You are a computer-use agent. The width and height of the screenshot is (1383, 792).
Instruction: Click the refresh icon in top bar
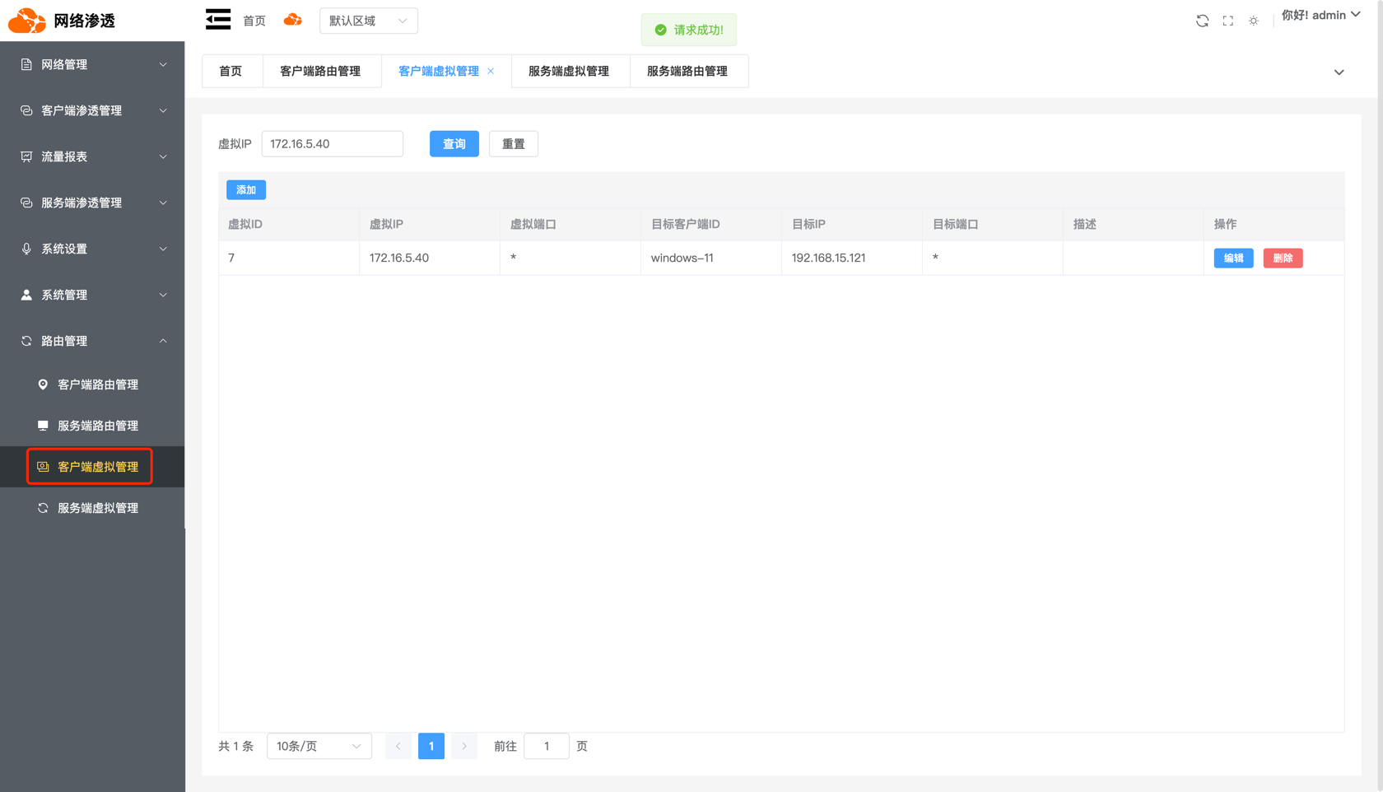pos(1202,21)
